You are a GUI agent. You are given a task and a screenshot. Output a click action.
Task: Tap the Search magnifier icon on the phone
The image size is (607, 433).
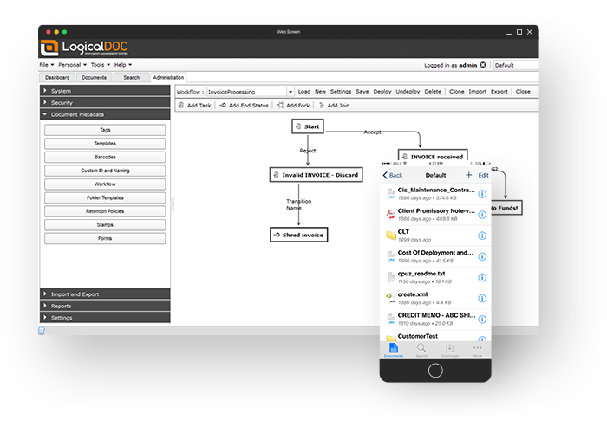pyautogui.click(x=421, y=347)
